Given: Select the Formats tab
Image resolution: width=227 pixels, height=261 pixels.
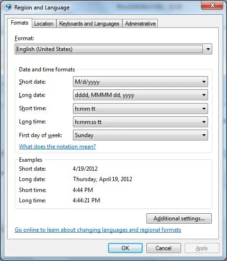Looking at the screenshot, I should point(19,23).
